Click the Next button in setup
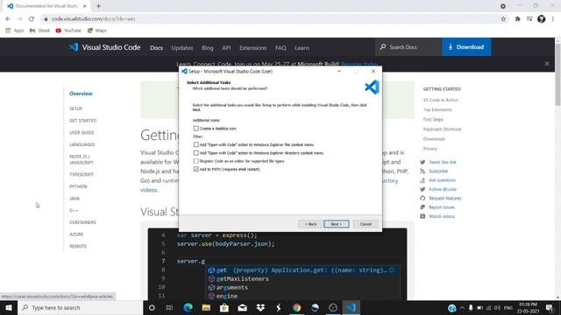Image resolution: width=561 pixels, height=315 pixels. (337, 224)
